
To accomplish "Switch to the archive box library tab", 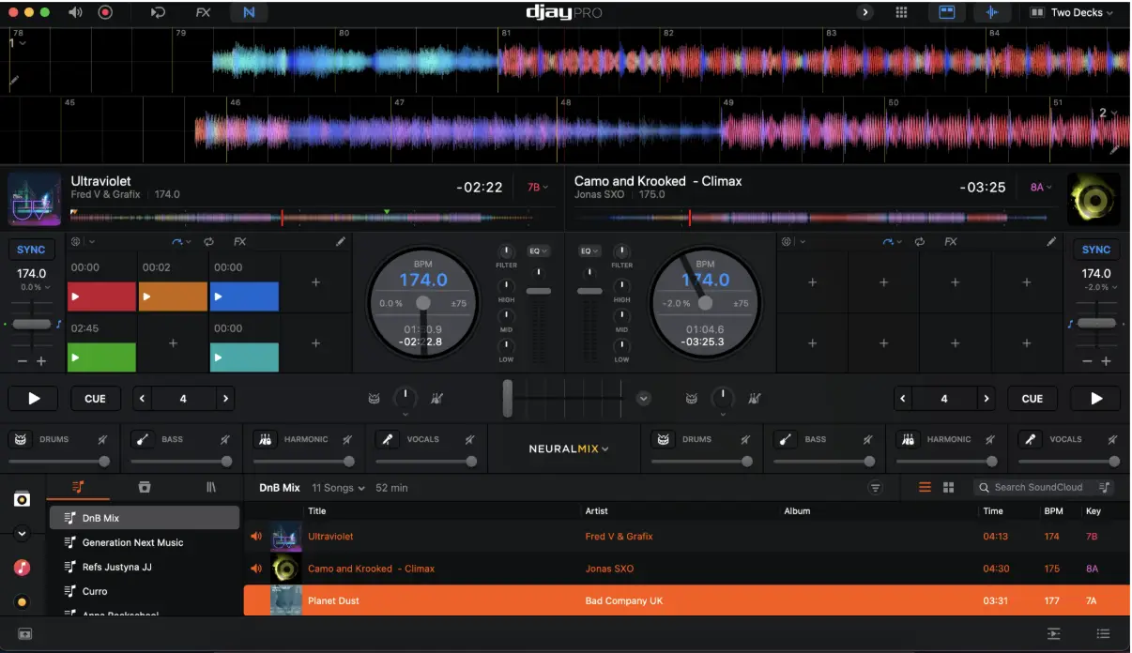I will [144, 487].
